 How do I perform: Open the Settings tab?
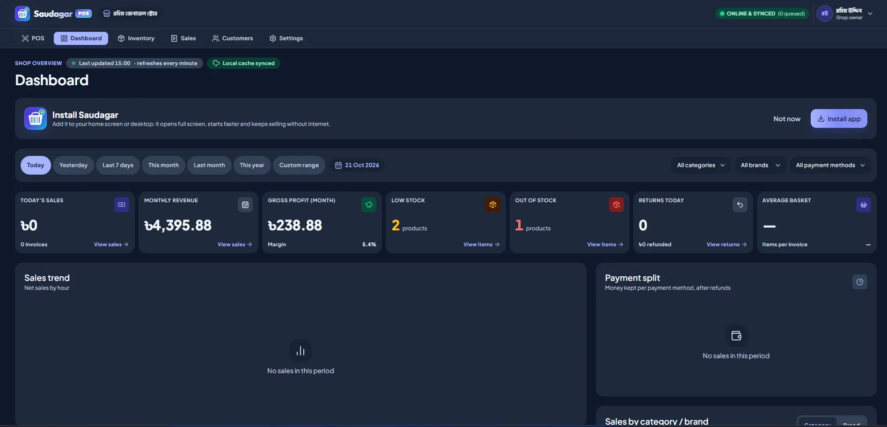tap(286, 38)
